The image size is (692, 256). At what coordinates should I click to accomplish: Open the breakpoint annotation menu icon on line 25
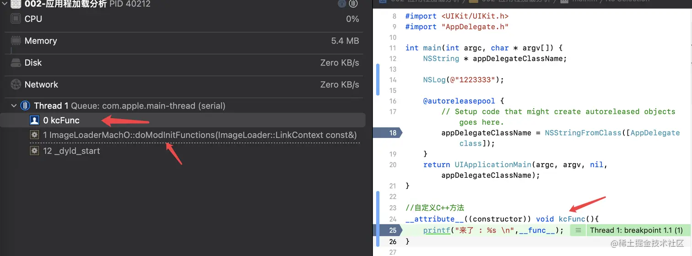pos(578,230)
